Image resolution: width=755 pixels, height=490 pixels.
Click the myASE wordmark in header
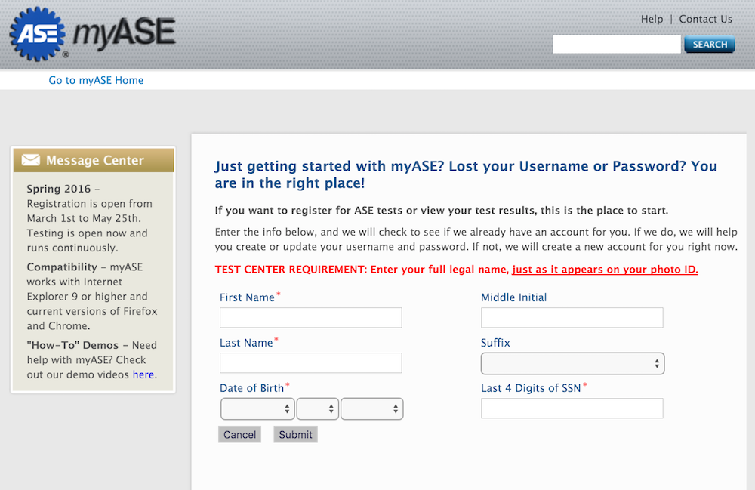pyautogui.click(x=125, y=33)
